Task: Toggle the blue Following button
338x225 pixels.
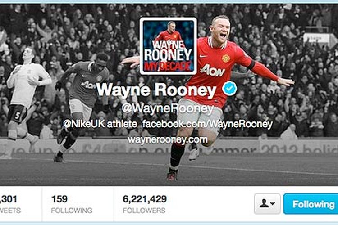Action: click(x=311, y=204)
